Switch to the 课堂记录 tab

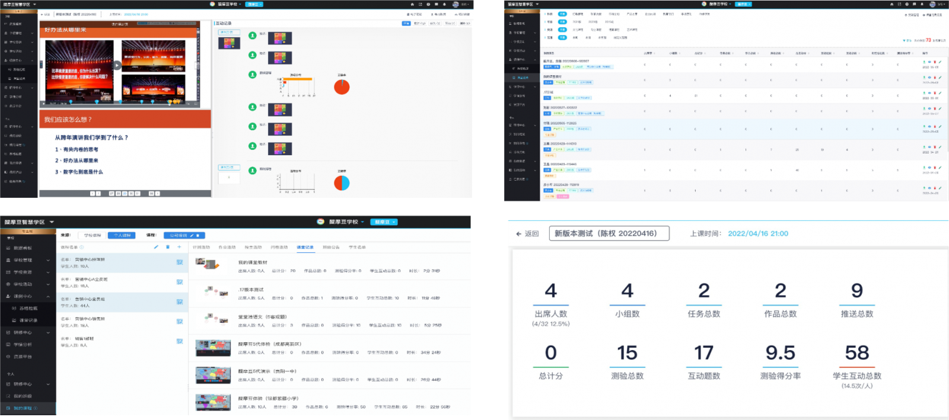tap(305, 247)
